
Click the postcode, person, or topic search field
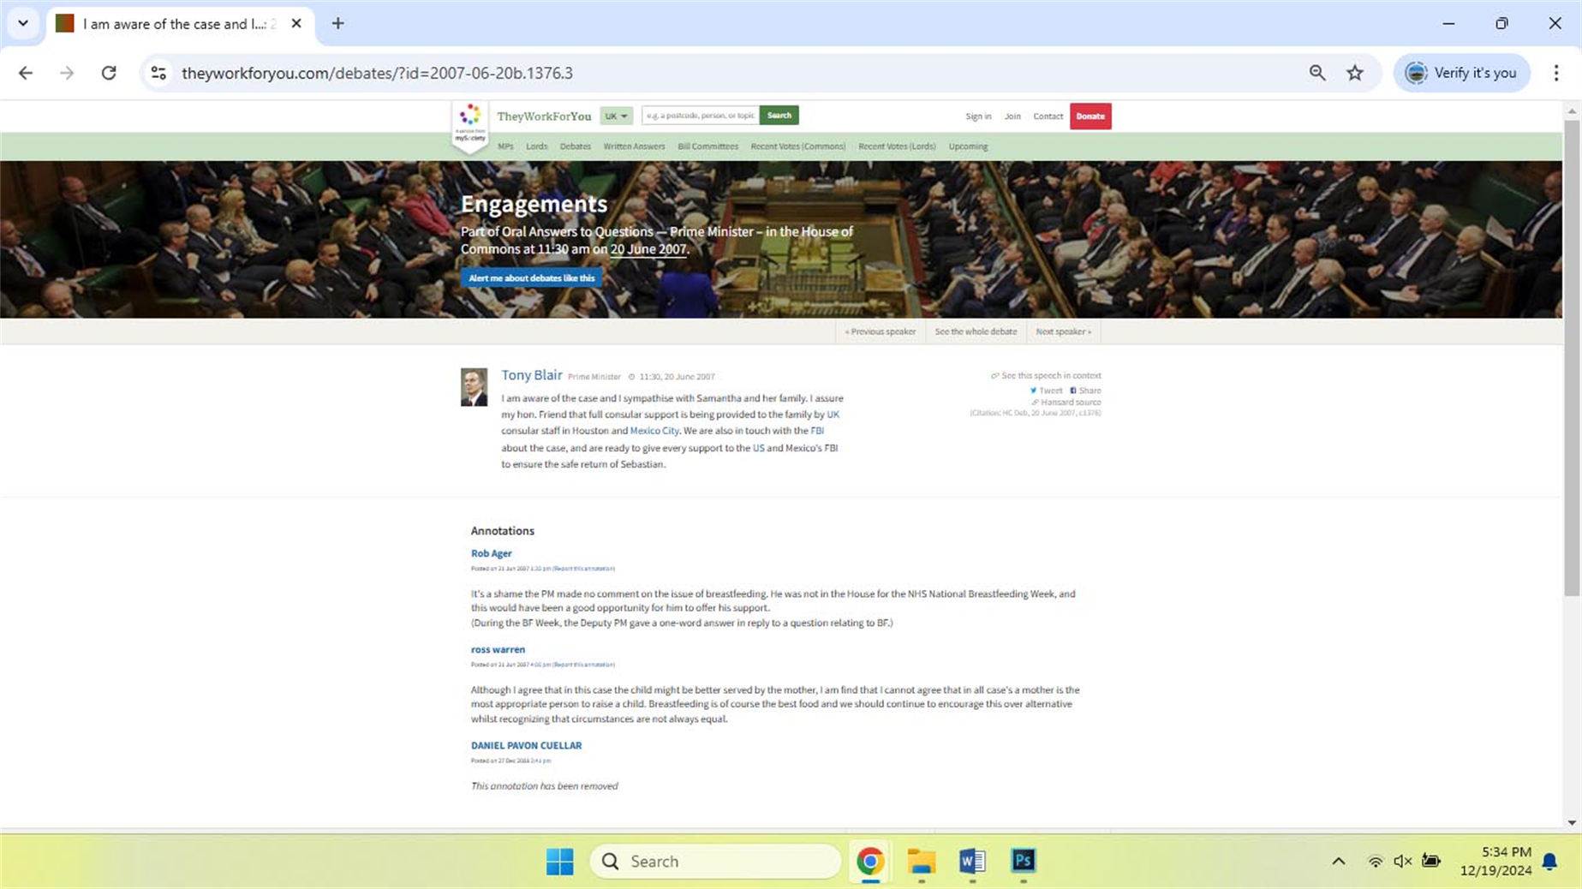pos(700,116)
